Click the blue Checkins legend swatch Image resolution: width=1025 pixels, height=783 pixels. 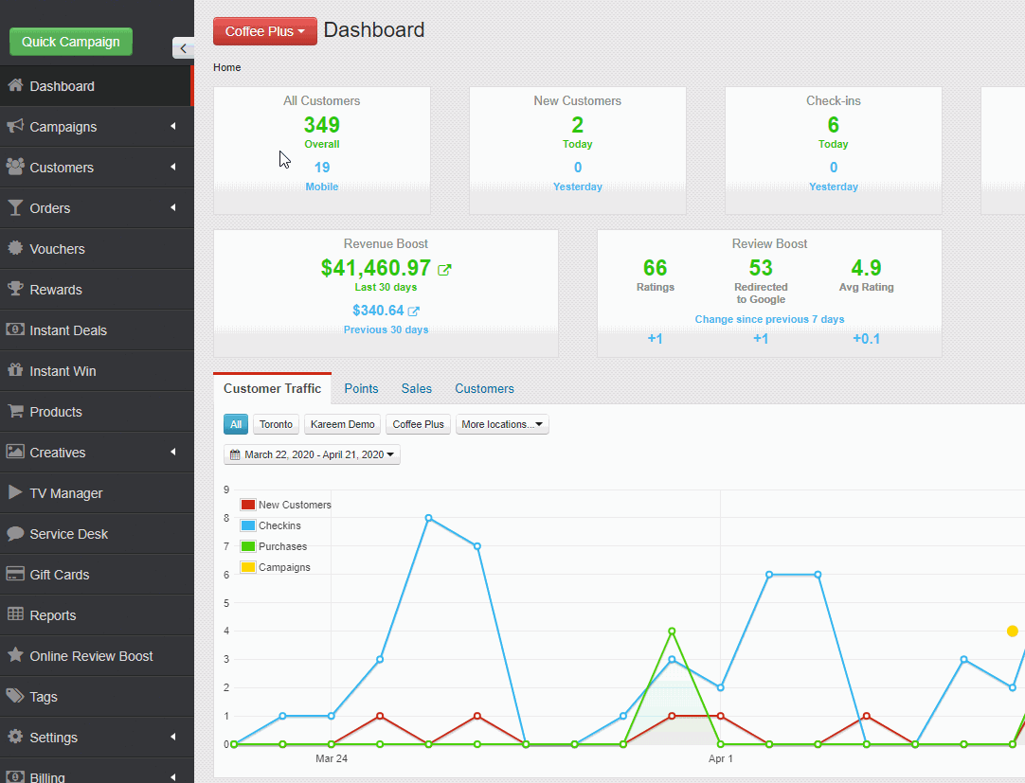tap(248, 525)
